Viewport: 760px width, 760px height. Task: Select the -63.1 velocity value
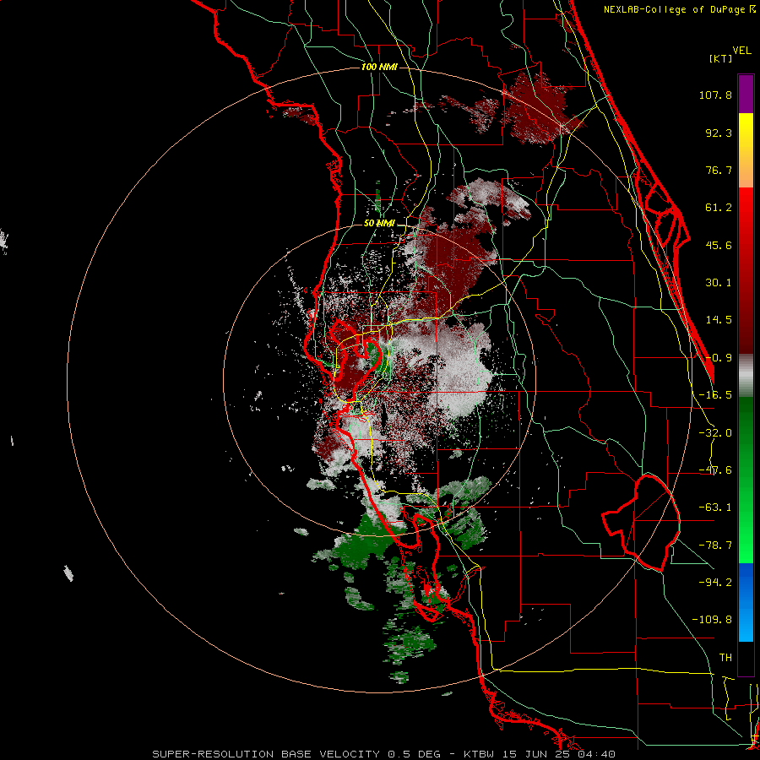pyautogui.click(x=715, y=508)
